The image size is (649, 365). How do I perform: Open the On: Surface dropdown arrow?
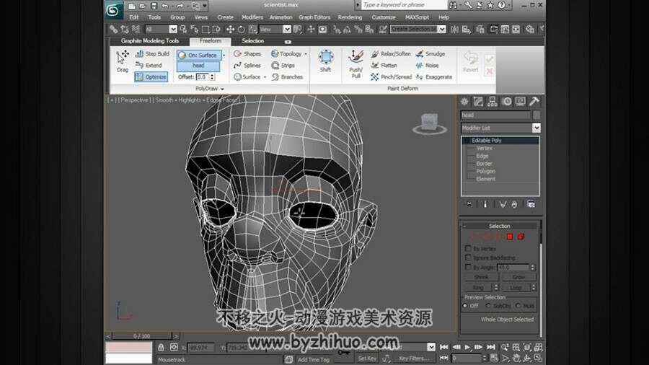tap(224, 55)
